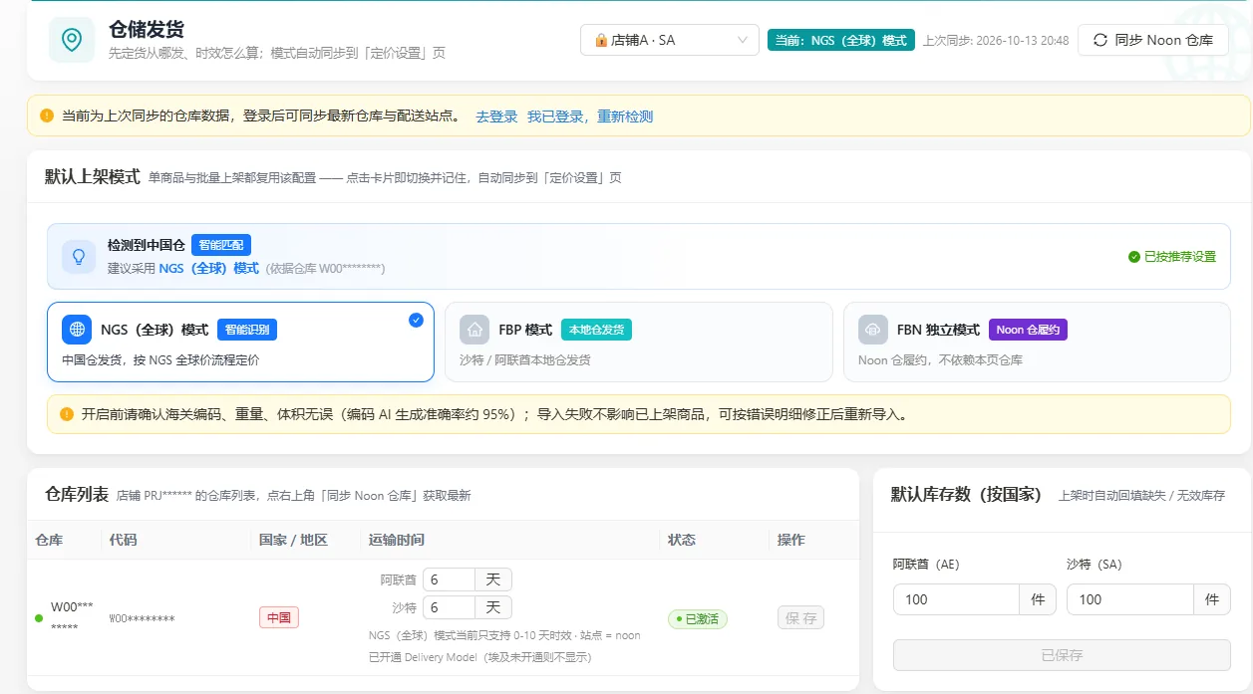Click the 默认上架模式 heading
1253x694 pixels.
click(x=93, y=176)
